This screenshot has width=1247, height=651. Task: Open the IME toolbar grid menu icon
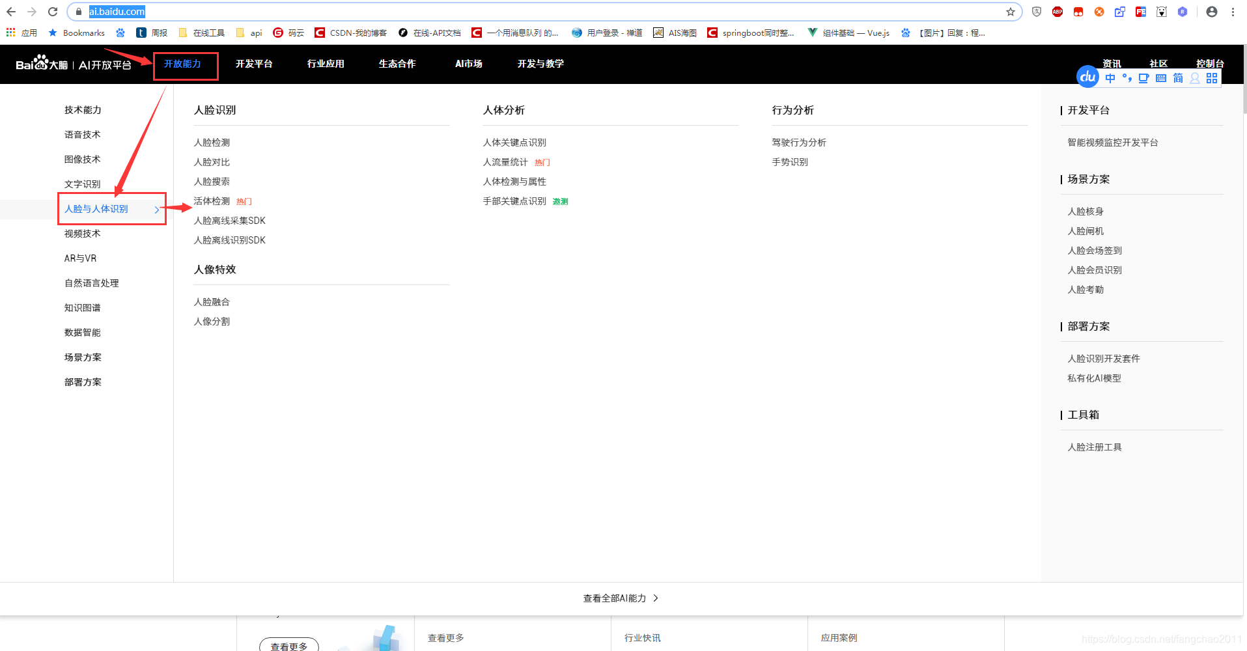point(1212,77)
